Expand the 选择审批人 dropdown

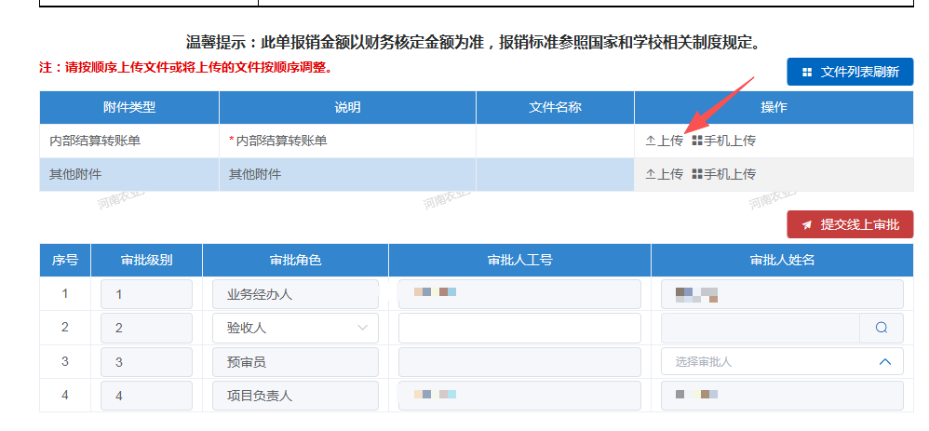(782, 361)
